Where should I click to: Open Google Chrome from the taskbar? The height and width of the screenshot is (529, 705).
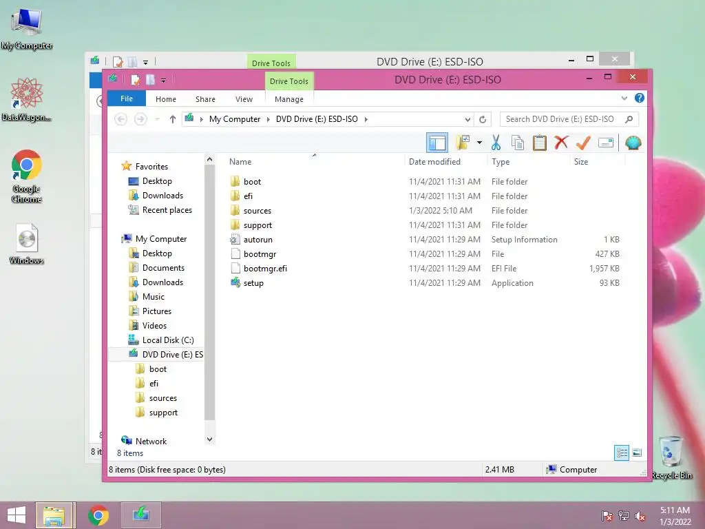pyautogui.click(x=98, y=515)
